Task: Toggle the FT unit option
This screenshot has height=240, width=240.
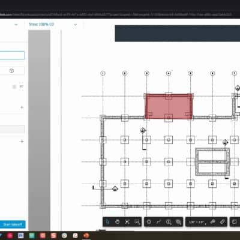Action: point(21,86)
